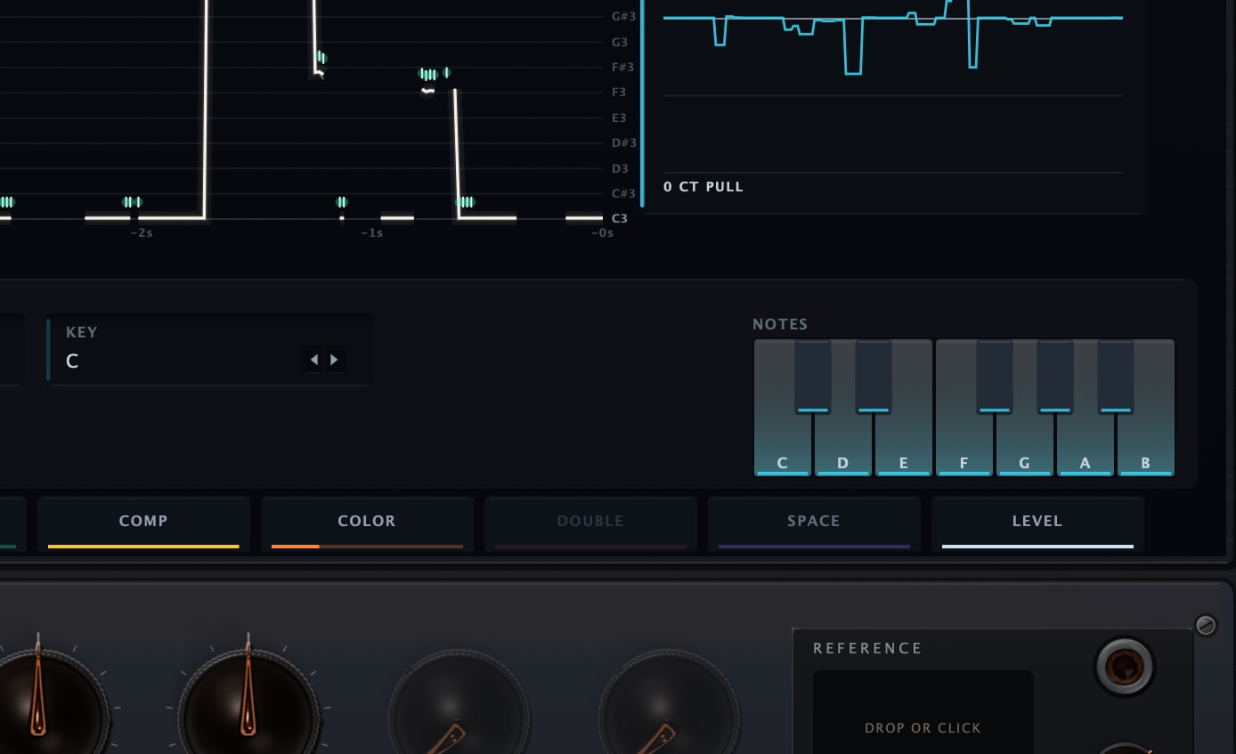Toggle the F note key
The height and width of the screenshot is (754, 1236).
tap(964, 445)
